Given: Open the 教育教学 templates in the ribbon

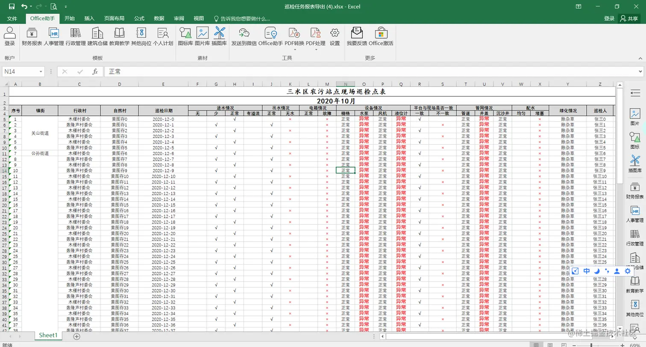Looking at the screenshot, I should (119, 37).
